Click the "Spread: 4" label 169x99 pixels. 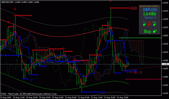tap(150, 18)
